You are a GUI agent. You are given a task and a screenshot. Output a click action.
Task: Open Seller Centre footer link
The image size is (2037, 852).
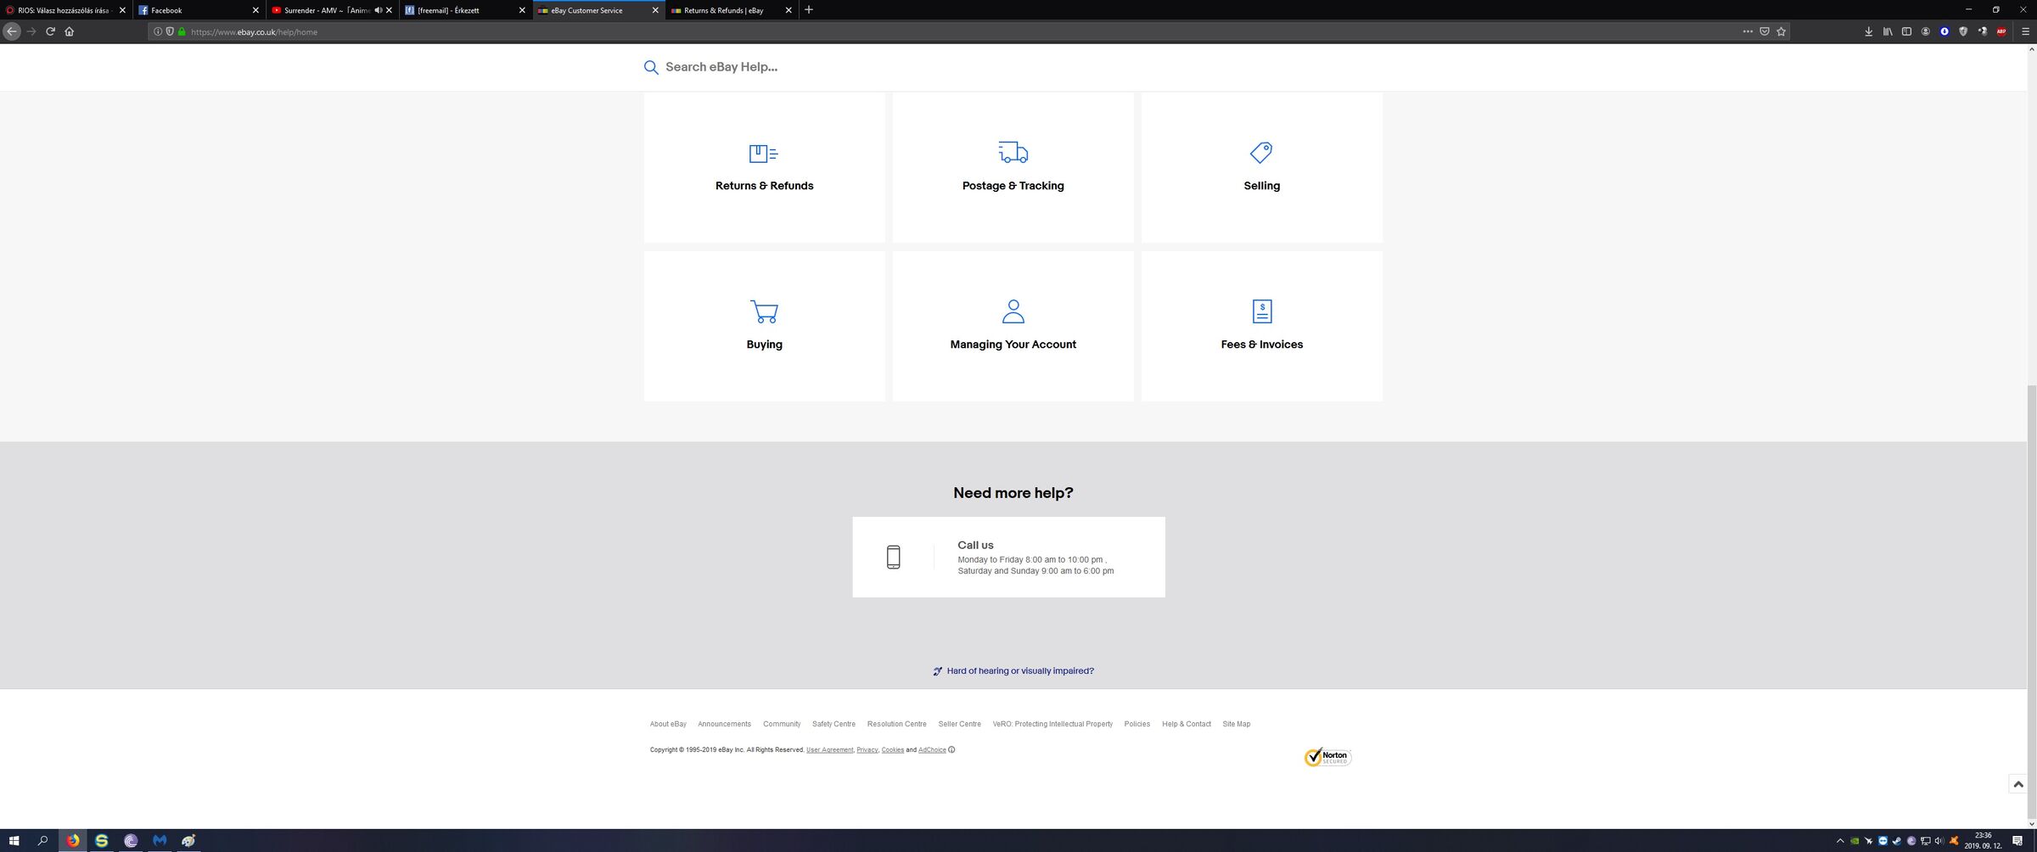[x=960, y=724]
